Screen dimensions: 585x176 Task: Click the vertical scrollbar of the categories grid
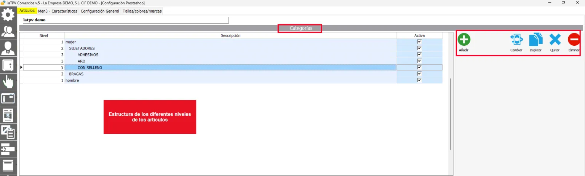pos(451,114)
